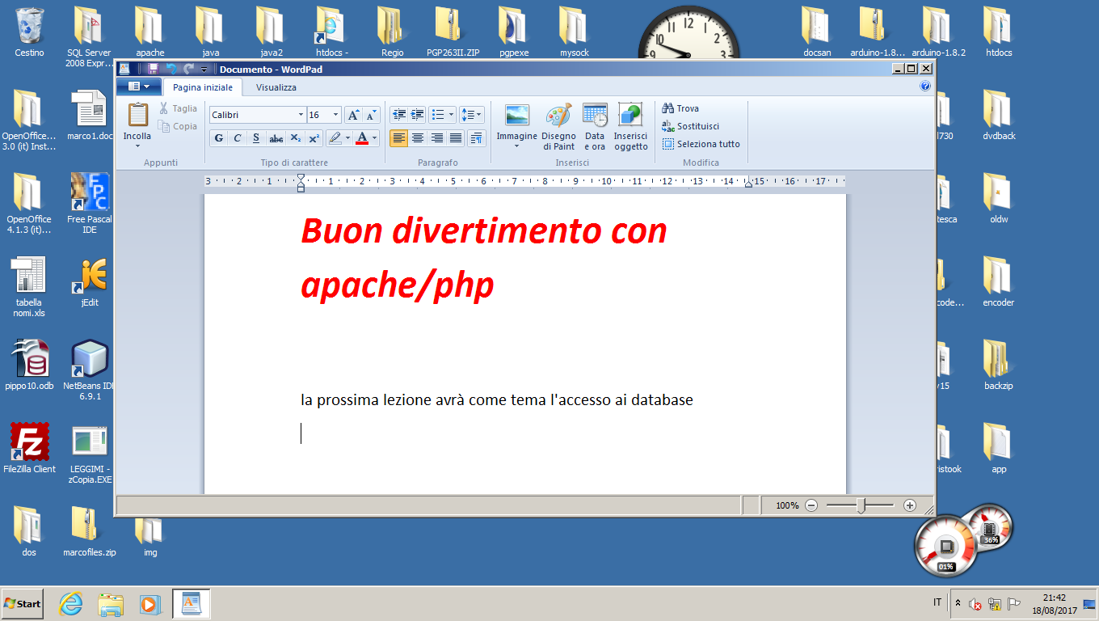Enable center text alignment
The width and height of the screenshot is (1099, 621).
click(418, 138)
